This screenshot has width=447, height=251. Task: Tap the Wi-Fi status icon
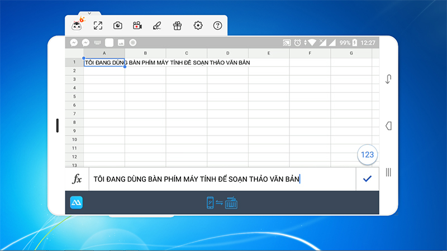pyautogui.click(x=312, y=43)
